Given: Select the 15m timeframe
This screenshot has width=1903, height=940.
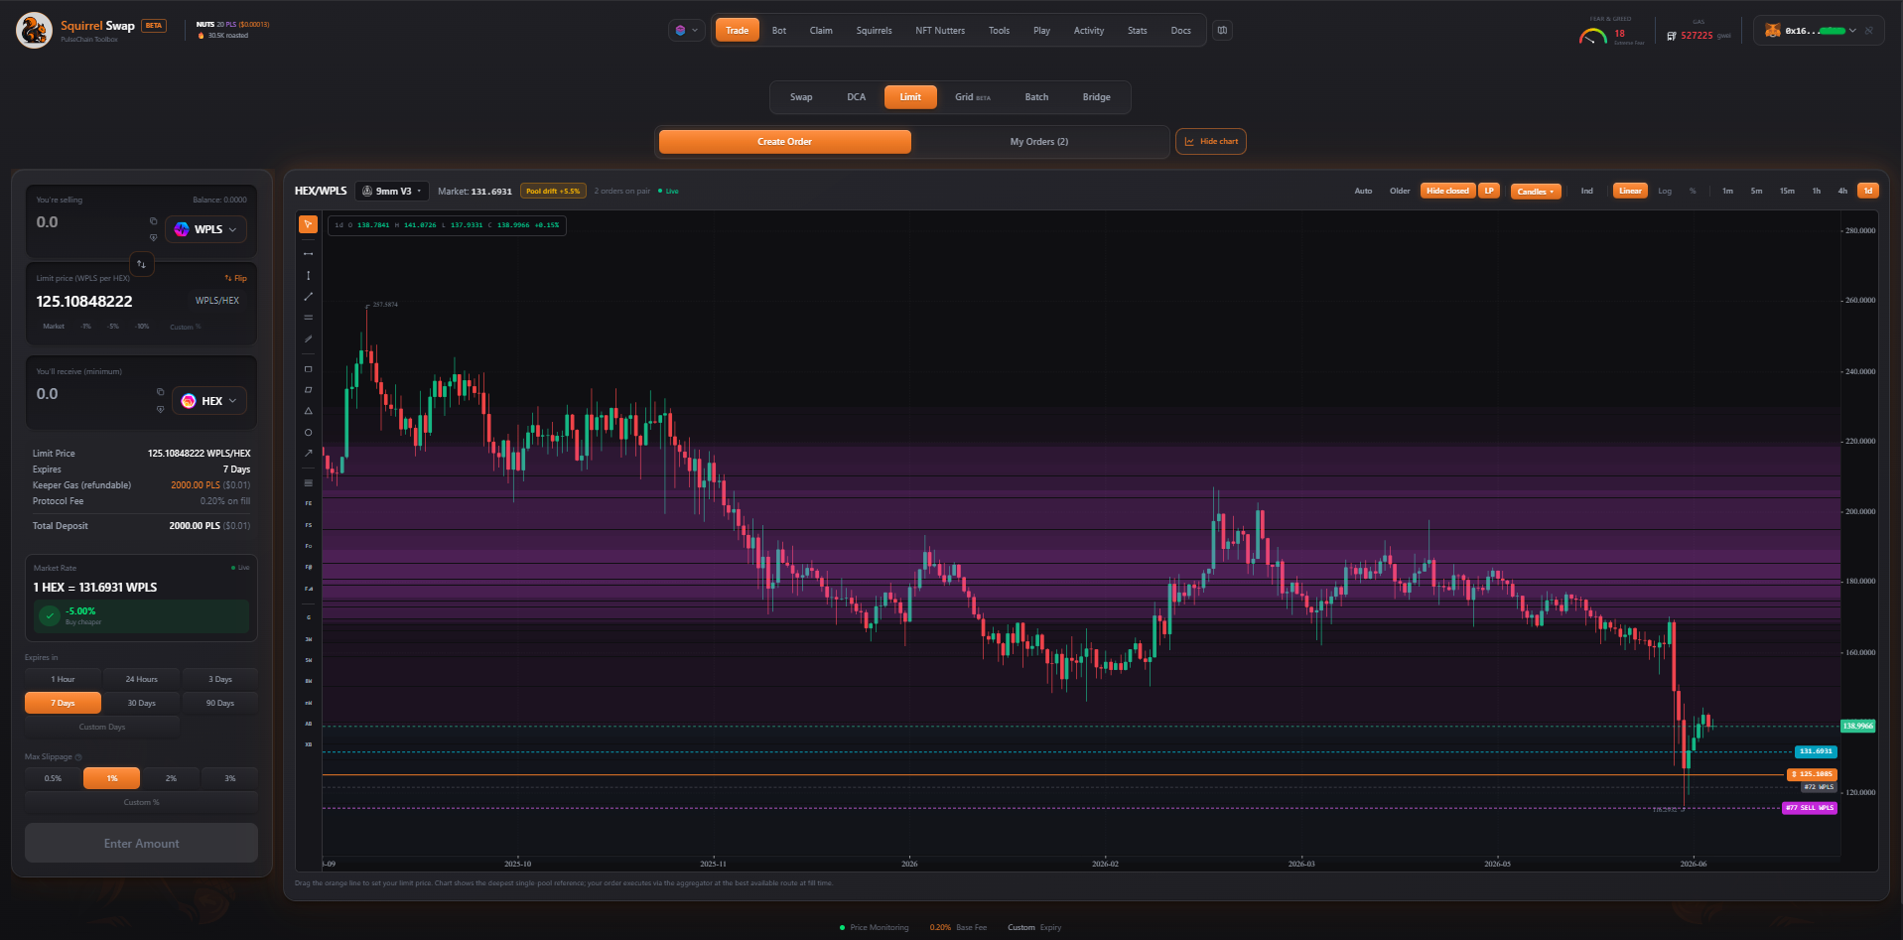Looking at the screenshot, I should 1787,191.
